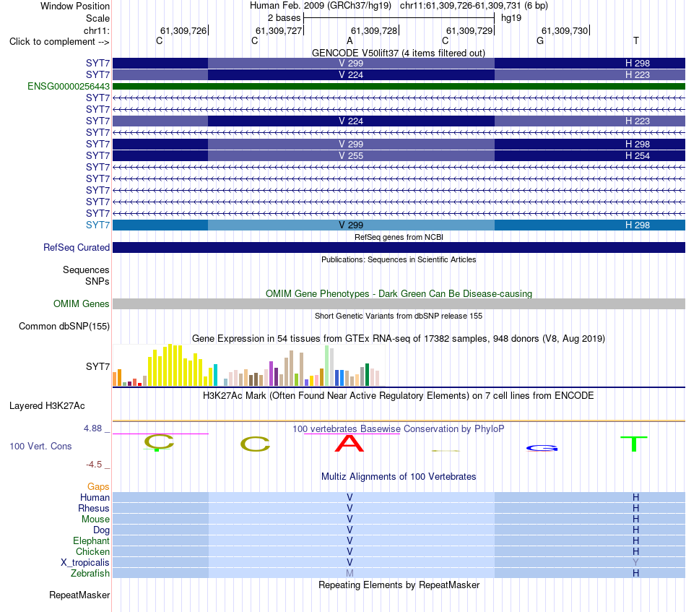Image resolution: width=686 pixels, height=612 pixels.
Task: Click the 'Mouse' alignment row label
Action: coord(95,520)
